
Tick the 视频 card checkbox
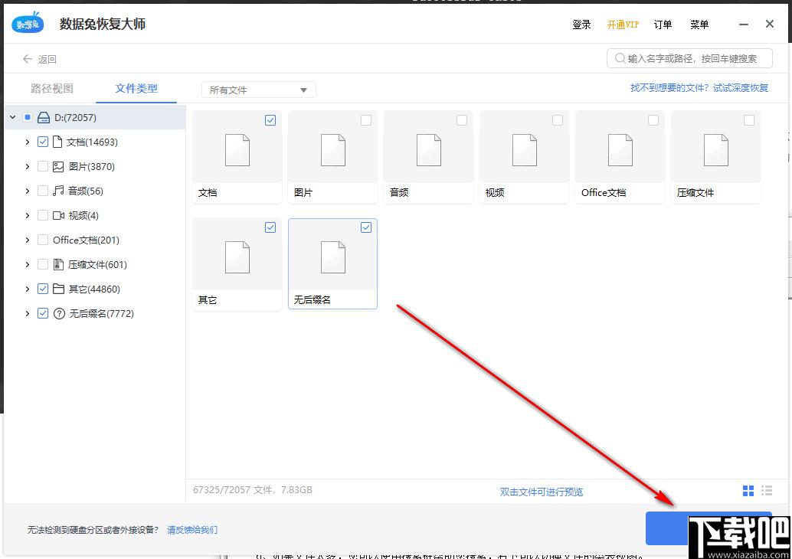click(558, 120)
